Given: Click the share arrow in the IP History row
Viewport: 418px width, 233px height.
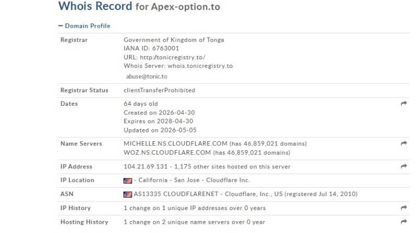Looking at the screenshot, I should pyautogui.click(x=403, y=208).
